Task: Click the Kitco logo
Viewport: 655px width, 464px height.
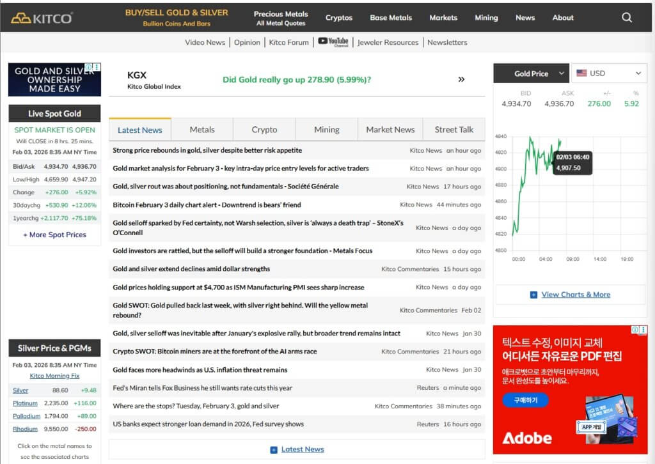Action: [x=42, y=18]
